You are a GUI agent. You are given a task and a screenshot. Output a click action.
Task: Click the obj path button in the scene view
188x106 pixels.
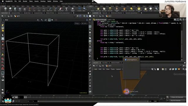click(x=10, y=16)
